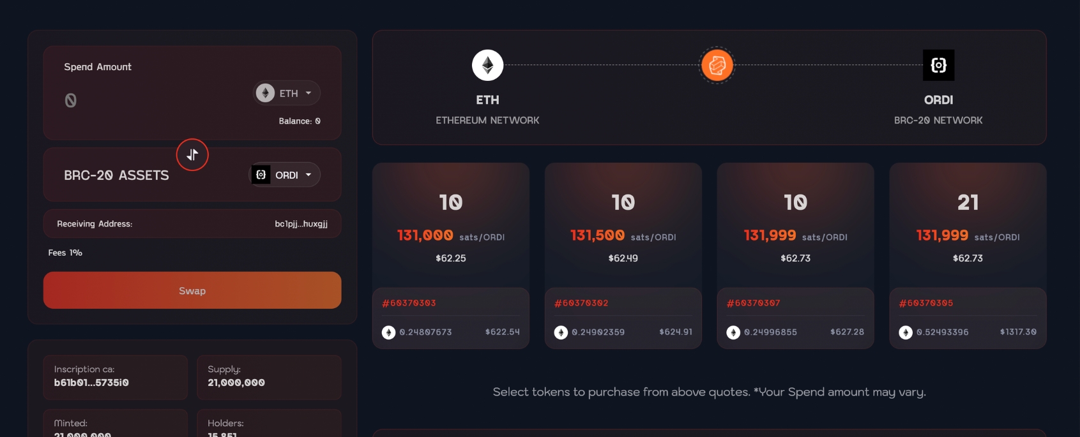The width and height of the screenshot is (1080, 437).
Task: Click the Spend Amount input field
Action: (x=153, y=100)
